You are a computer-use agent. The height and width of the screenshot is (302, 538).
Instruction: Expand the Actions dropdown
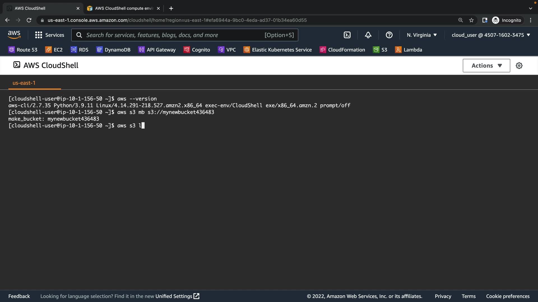486,65
